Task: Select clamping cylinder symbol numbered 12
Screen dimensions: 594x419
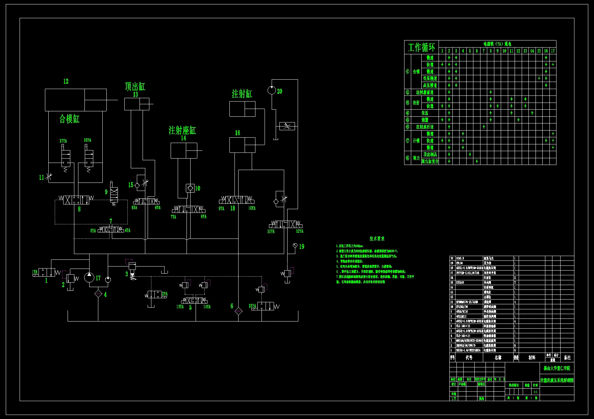Action: 76,100
